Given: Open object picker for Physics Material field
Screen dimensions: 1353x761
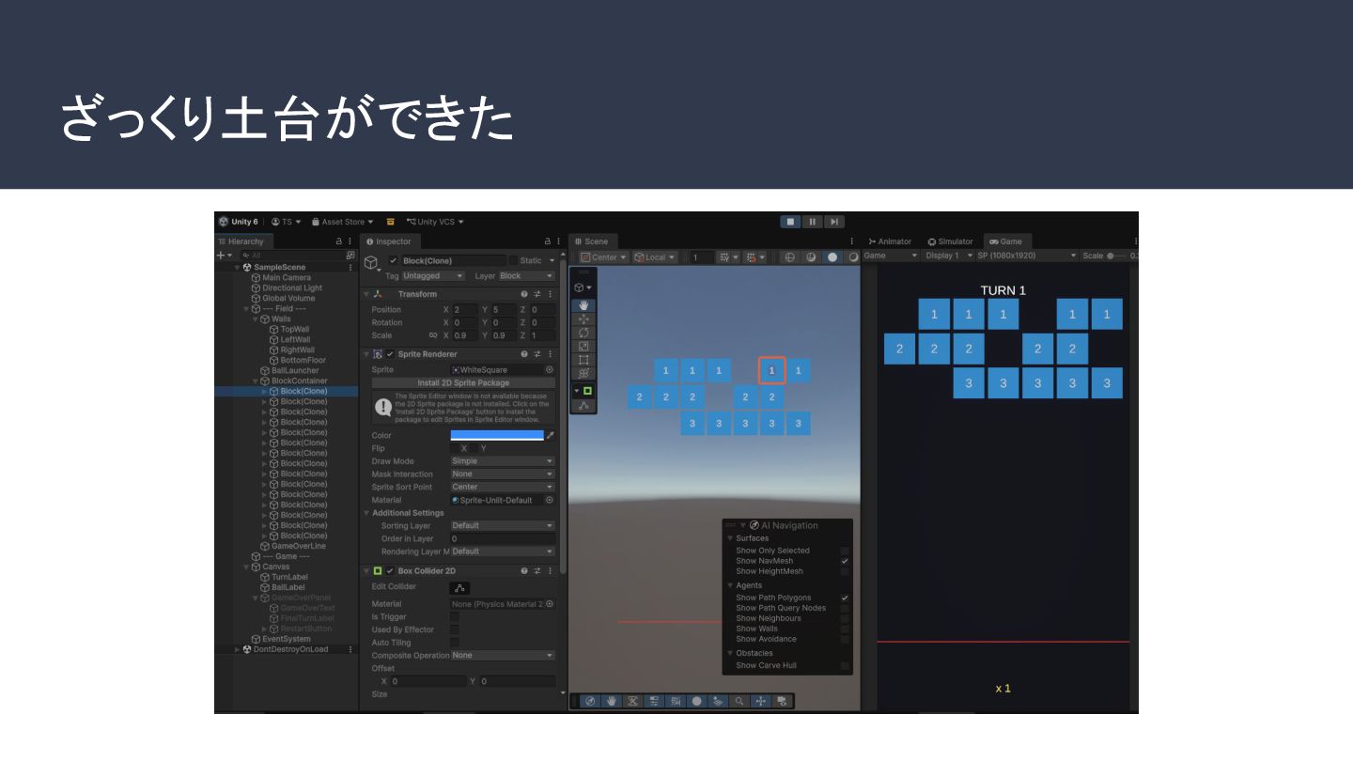Looking at the screenshot, I should coord(550,604).
